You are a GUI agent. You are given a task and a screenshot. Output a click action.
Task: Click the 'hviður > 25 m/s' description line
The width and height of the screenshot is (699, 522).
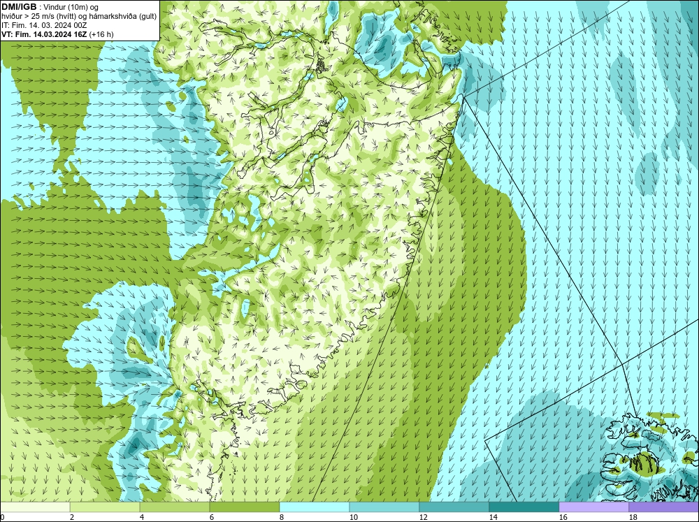pos(79,16)
